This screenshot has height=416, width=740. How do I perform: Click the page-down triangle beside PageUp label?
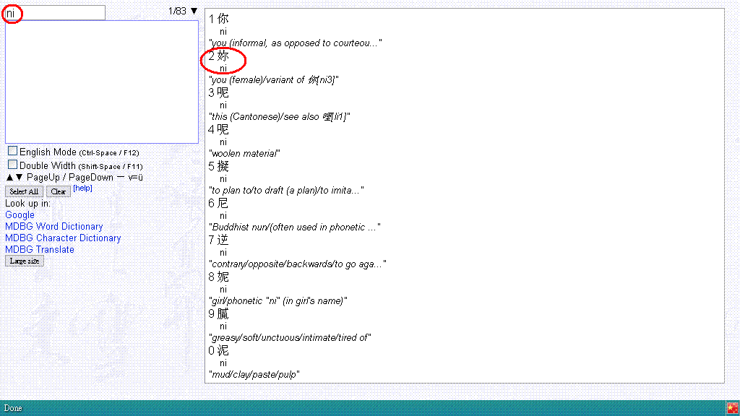pos(19,178)
